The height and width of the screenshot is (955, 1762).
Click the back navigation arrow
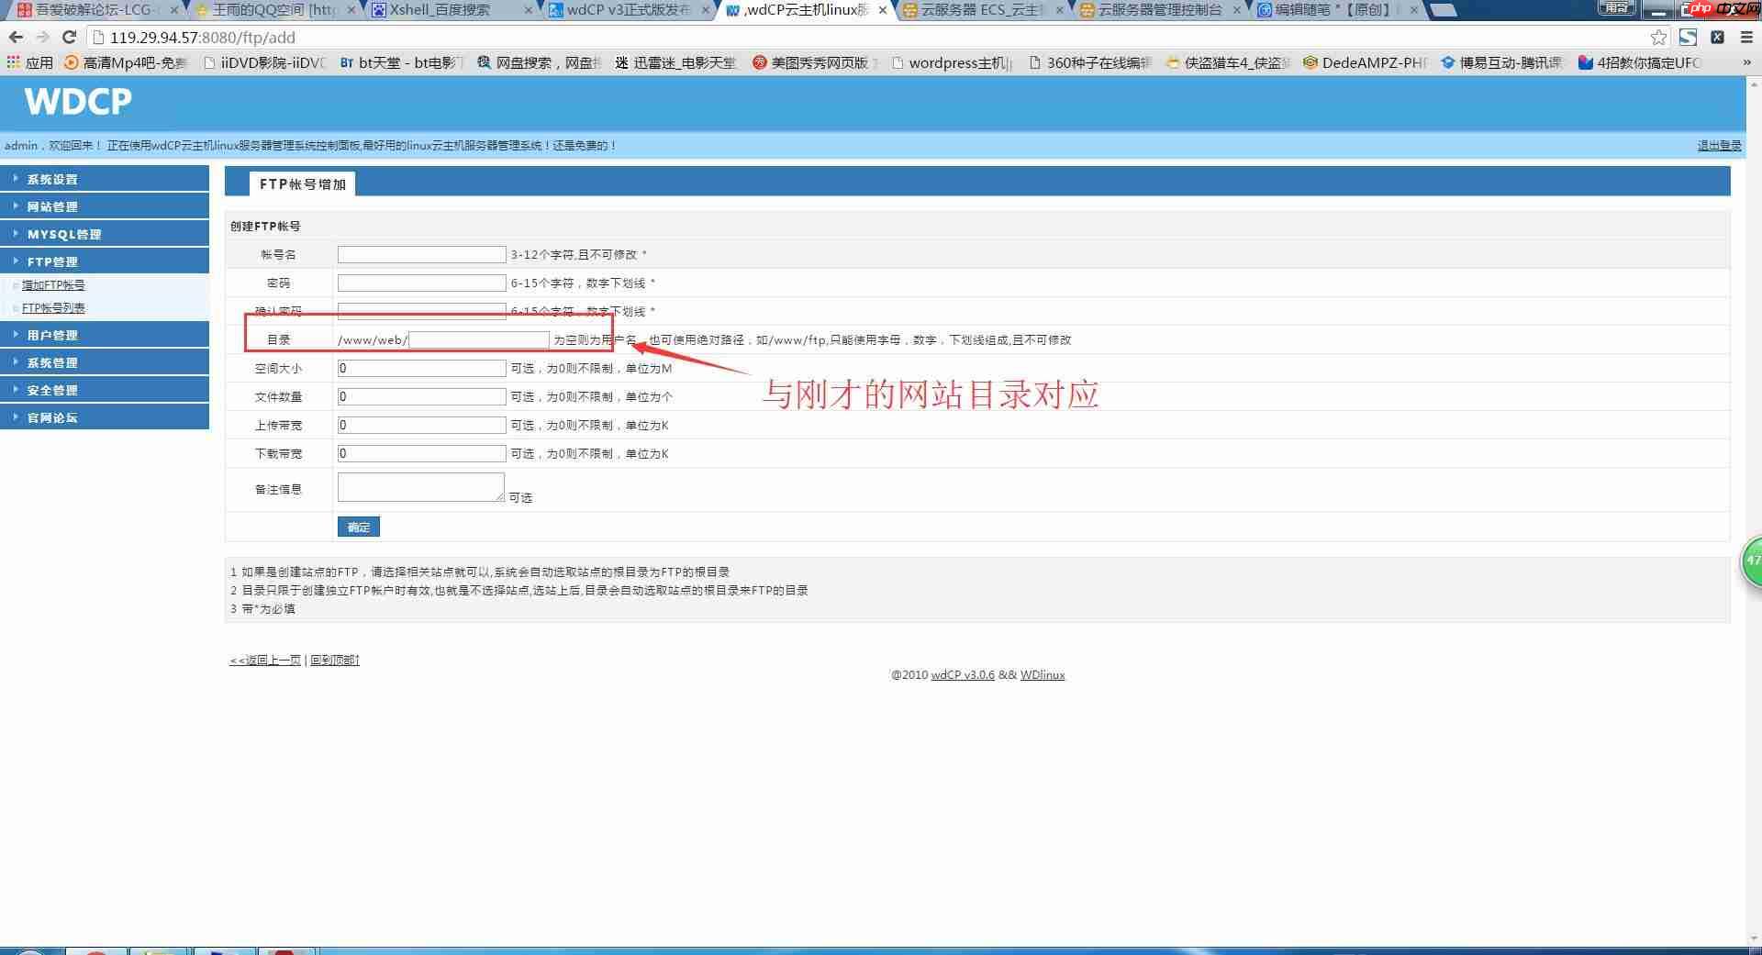click(x=16, y=38)
